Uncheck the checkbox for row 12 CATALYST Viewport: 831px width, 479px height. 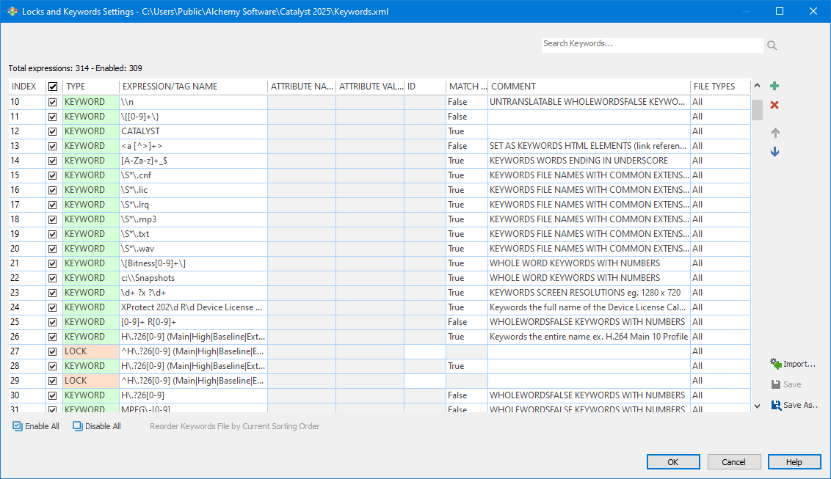53,131
